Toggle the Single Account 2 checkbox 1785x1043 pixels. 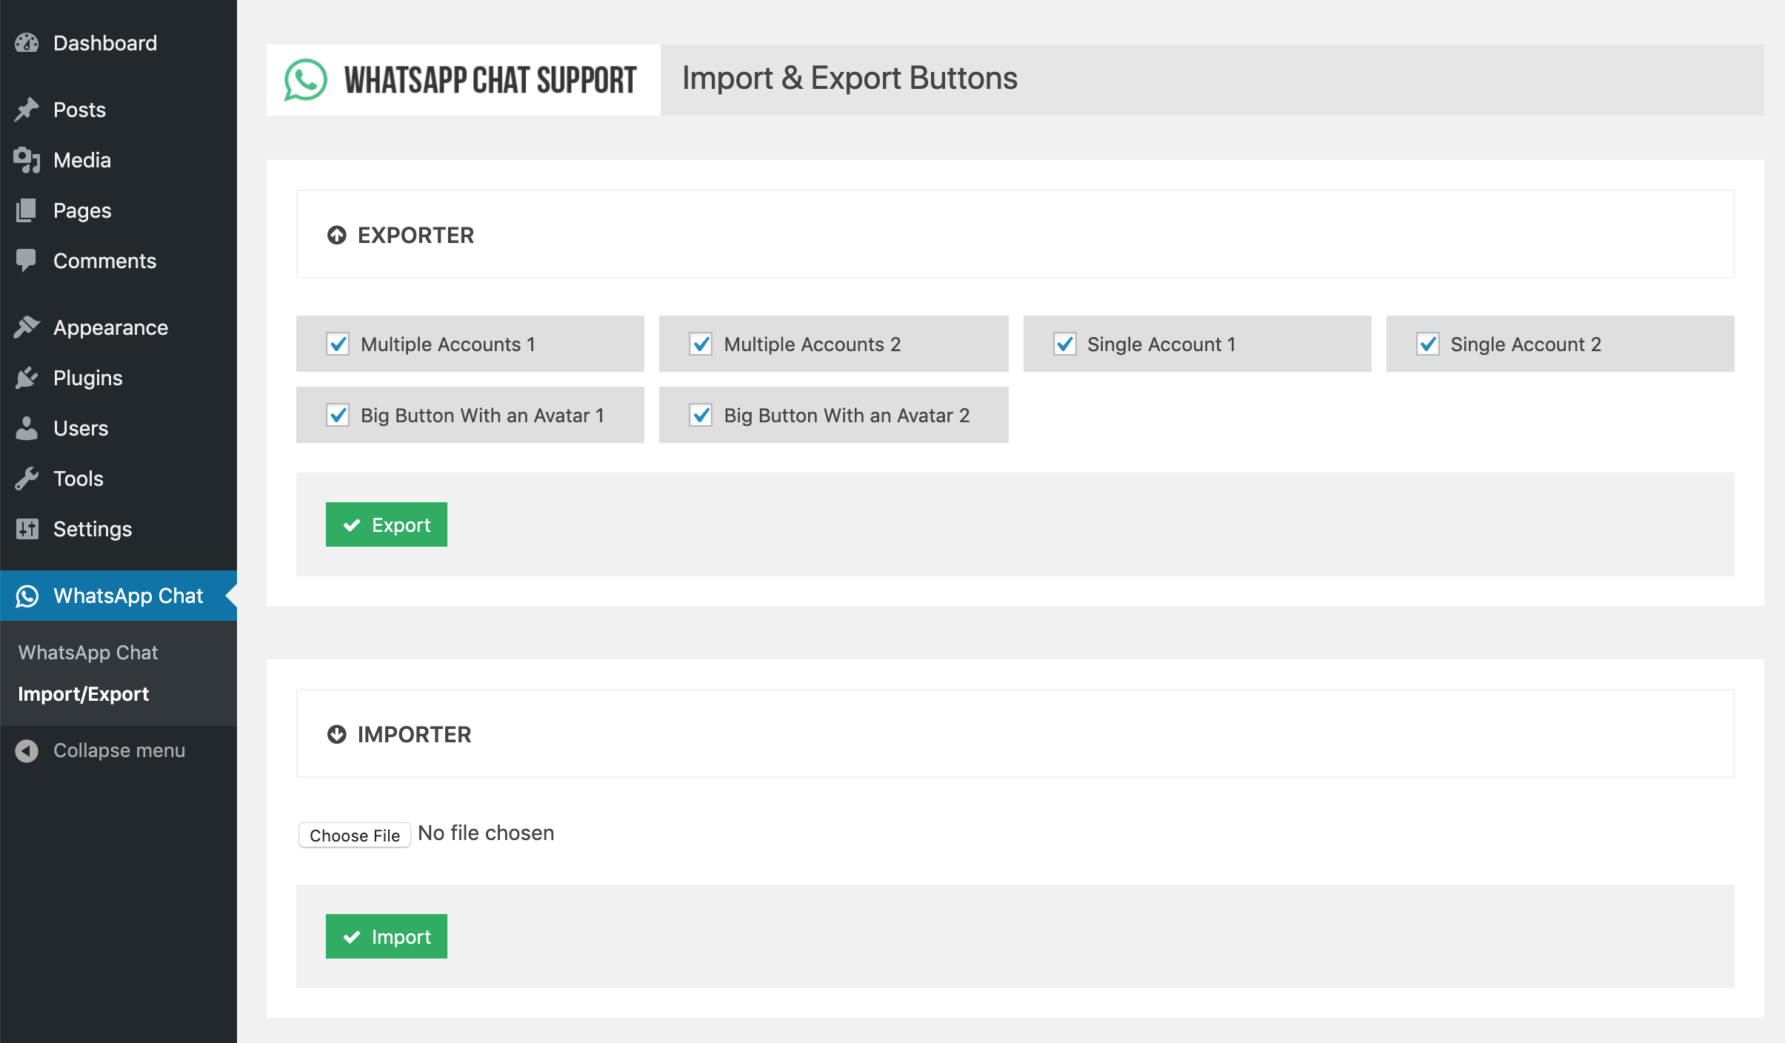coord(1428,344)
